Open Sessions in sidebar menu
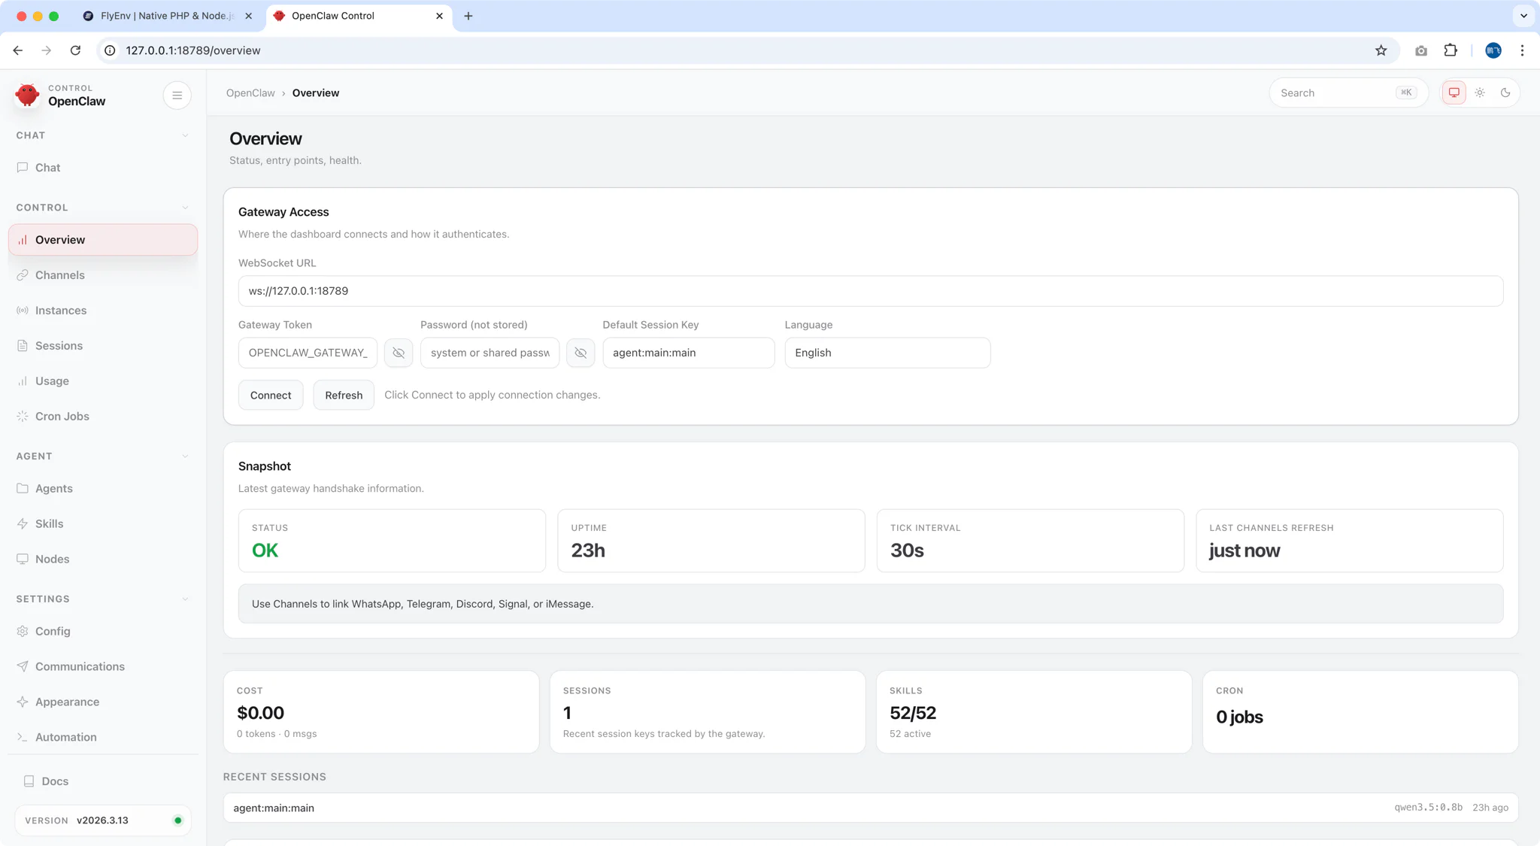The image size is (1540, 846). pyautogui.click(x=59, y=346)
